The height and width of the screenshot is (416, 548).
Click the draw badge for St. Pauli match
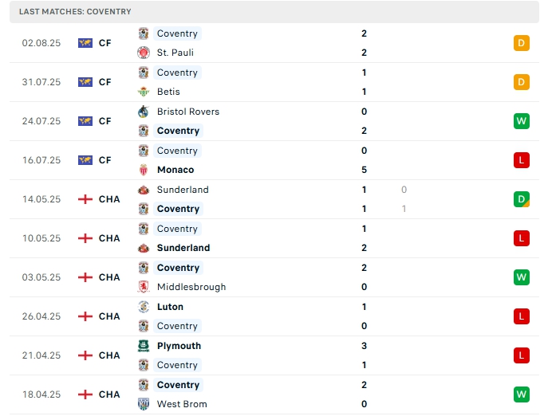point(522,43)
